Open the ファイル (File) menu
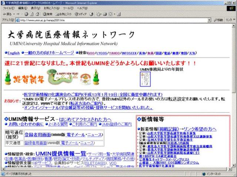The height and width of the screenshot is (177, 237). tap(8, 8)
